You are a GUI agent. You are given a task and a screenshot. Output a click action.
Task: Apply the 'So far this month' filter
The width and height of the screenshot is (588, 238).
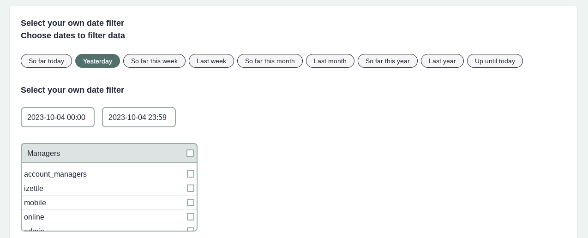(x=270, y=61)
